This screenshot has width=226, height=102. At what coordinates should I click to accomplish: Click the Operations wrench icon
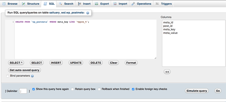(x=133, y=4)
